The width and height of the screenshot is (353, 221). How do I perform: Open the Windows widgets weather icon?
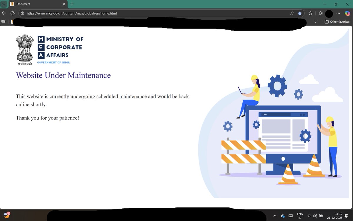click(7, 215)
